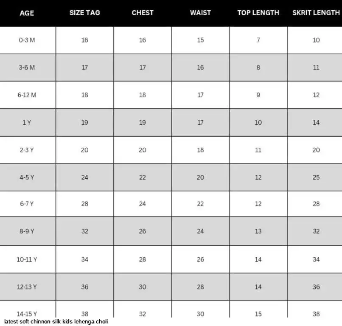
Task: Select the 2-3 Y age cell
Action: pyautogui.click(x=27, y=150)
